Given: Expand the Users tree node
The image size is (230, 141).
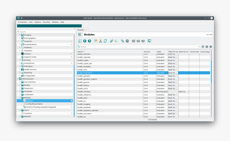Looking at the screenshot, I should [20, 110].
